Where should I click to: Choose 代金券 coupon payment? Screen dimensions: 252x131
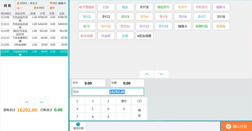pos(106,36)
